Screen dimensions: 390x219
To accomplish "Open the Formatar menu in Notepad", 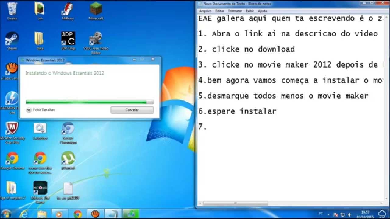I will 235,11.
